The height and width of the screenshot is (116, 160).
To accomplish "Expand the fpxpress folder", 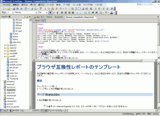I will pos(5,45).
